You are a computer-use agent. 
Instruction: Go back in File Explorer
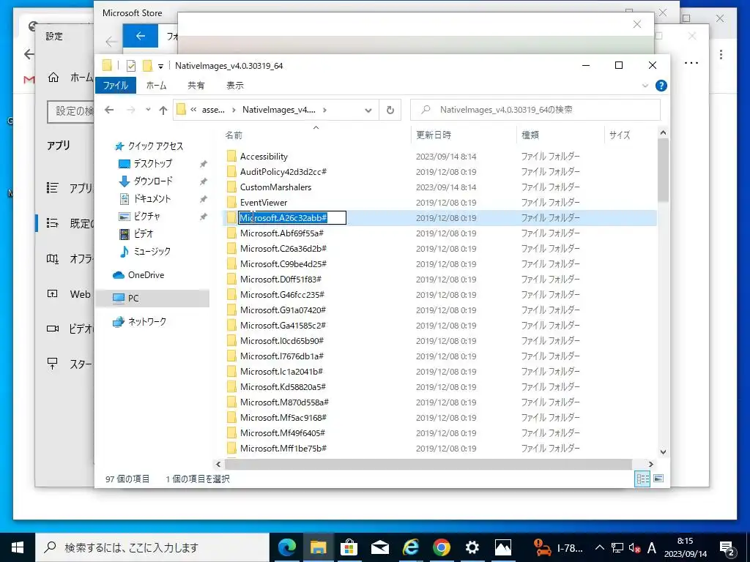109,110
